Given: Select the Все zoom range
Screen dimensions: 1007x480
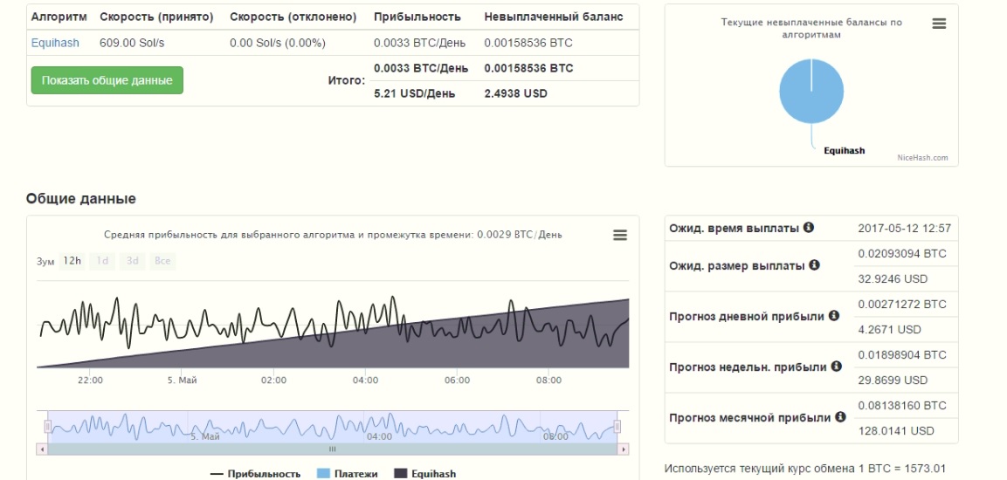Looking at the screenshot, I should click(162, 261).
